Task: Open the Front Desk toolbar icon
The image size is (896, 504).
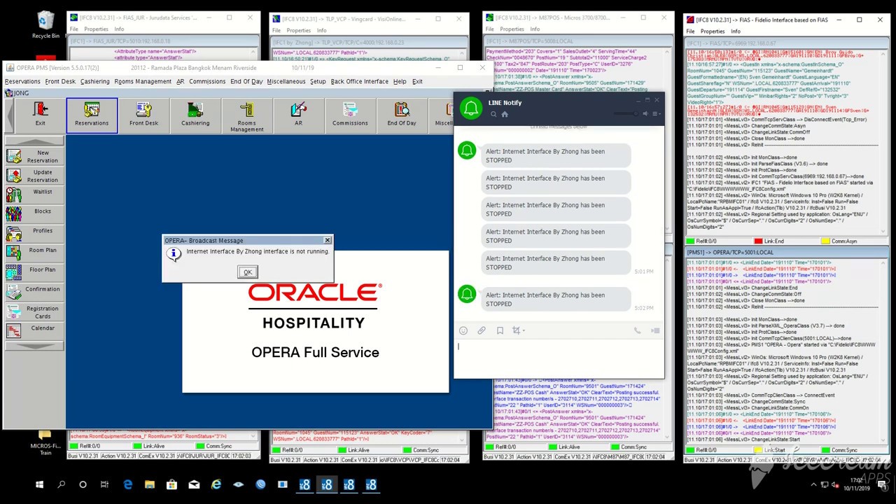Action: click(x=143, y=114)
